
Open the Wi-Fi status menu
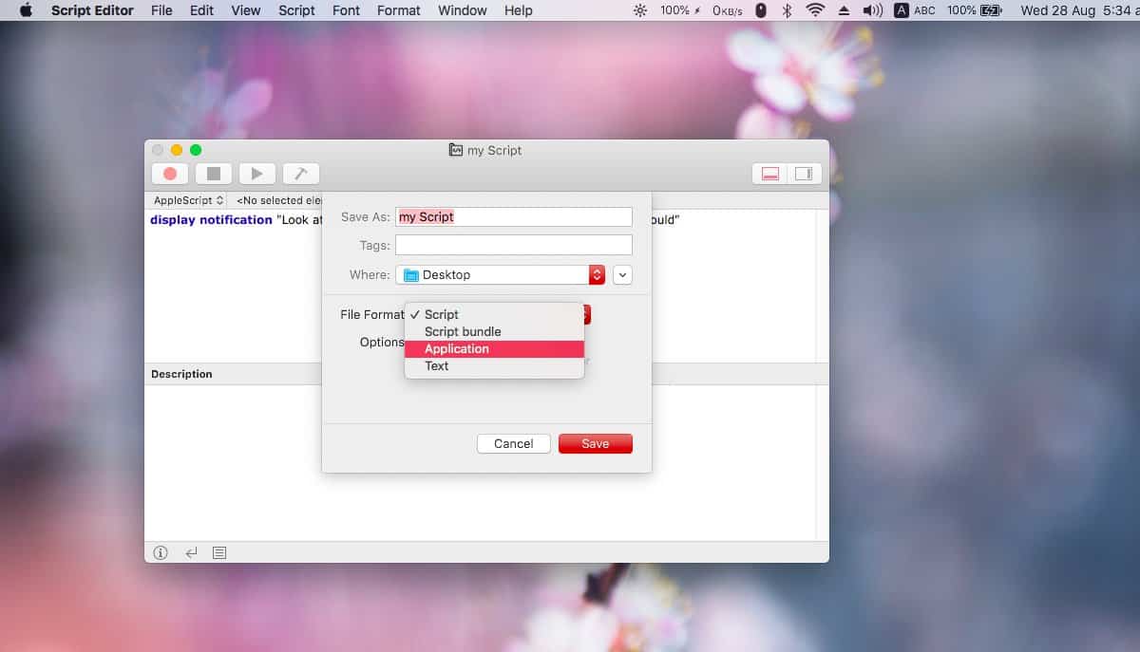pos(815,10)
